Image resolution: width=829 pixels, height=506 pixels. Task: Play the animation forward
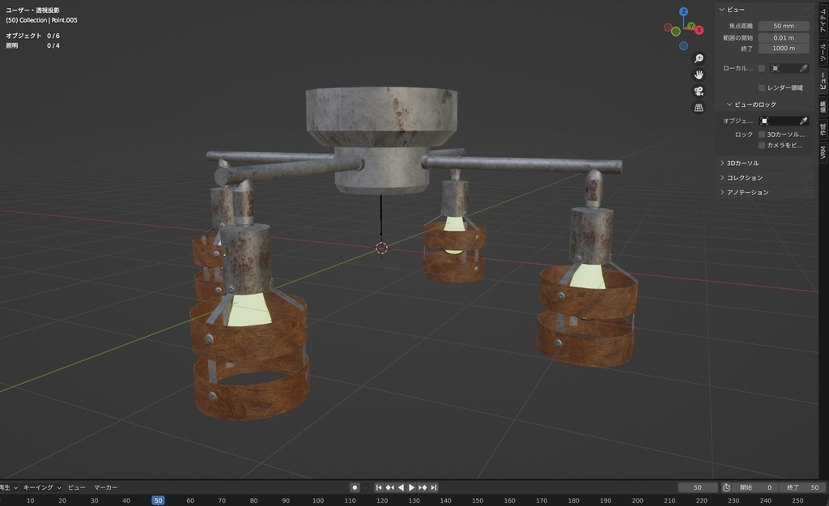coord(411,487)
